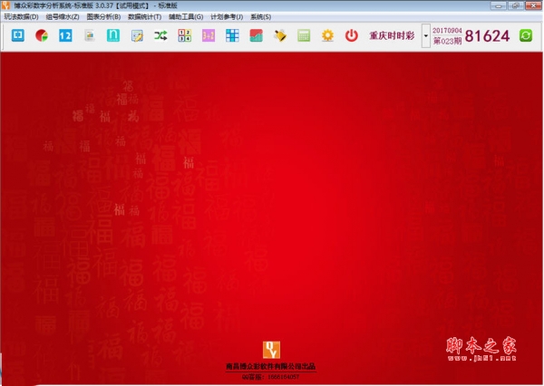The width and height of the screenshot is (544, 386).
Task: Click the app icon in the title bar
Action: pyautogui.click(x=5, y=5)
